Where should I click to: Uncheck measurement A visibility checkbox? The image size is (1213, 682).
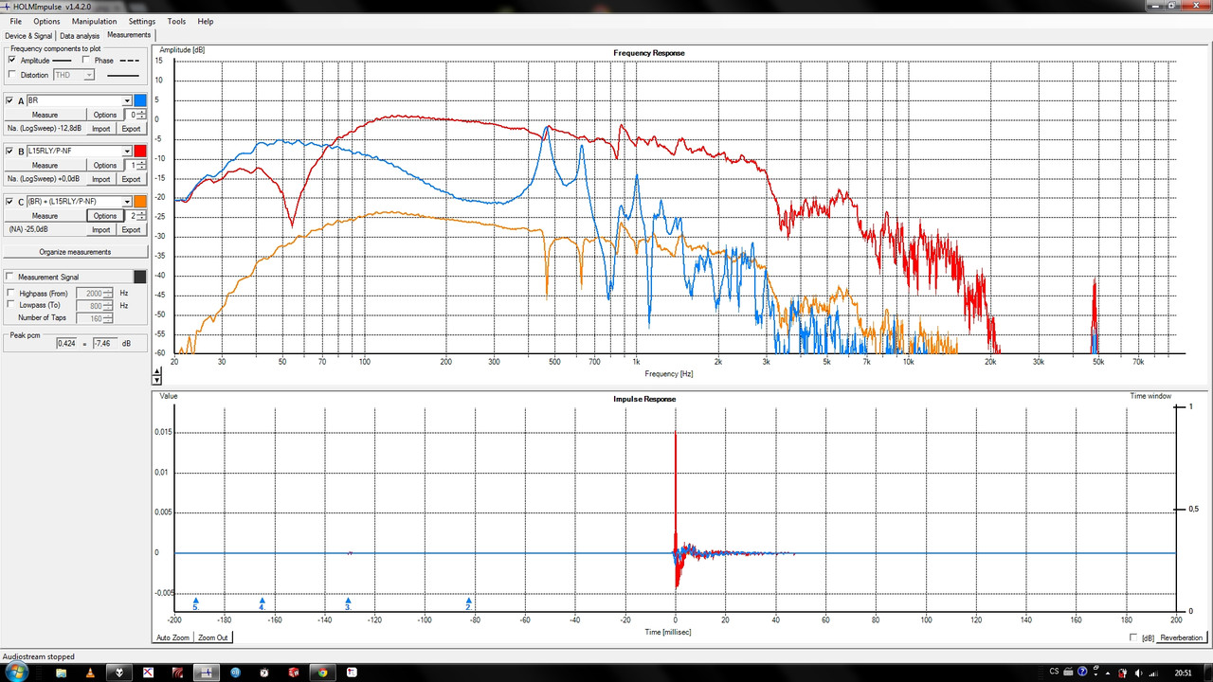coord(9,100)
